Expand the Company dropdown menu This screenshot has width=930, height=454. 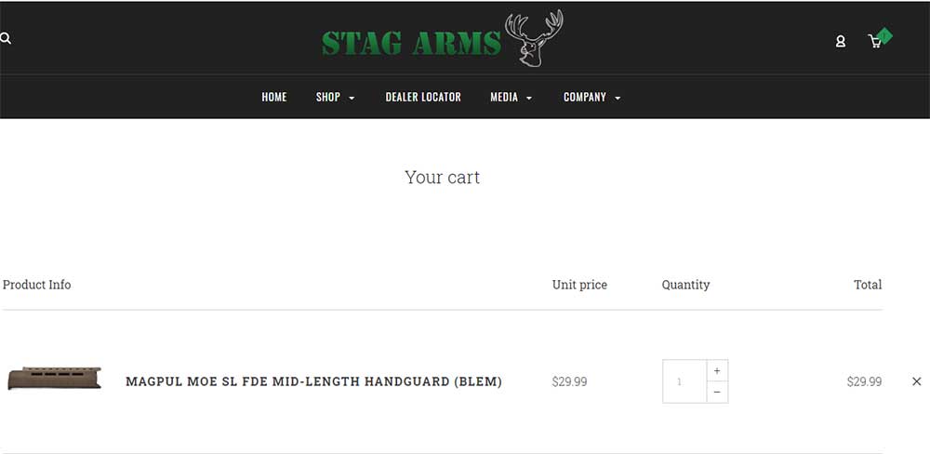click(591, 97)
